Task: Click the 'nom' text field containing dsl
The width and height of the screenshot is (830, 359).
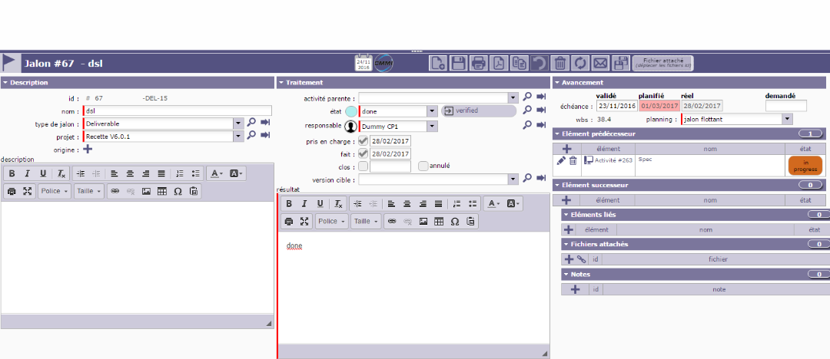Action: tap(177, 110)
